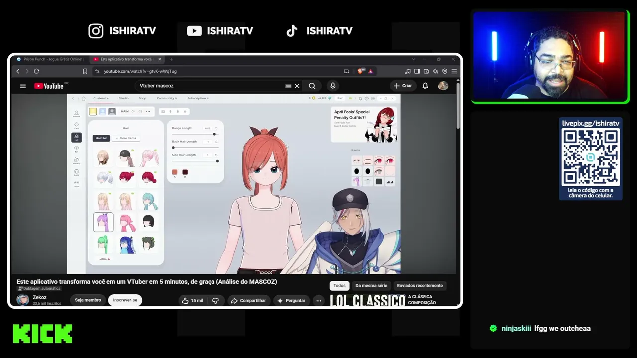Screen dimensions: 637x358
Task: Bookmark this page in the browser
Action: (x=85, y=71)
